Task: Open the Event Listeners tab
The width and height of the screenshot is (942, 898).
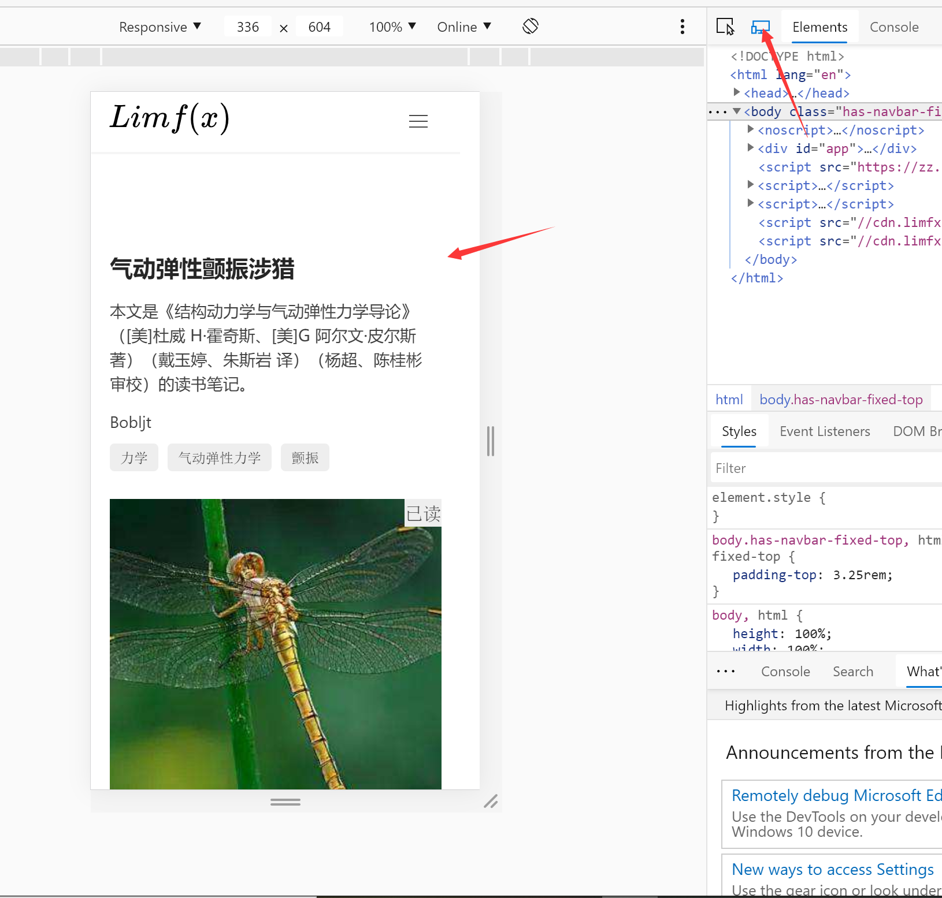Action: click(x=825, y=431)
